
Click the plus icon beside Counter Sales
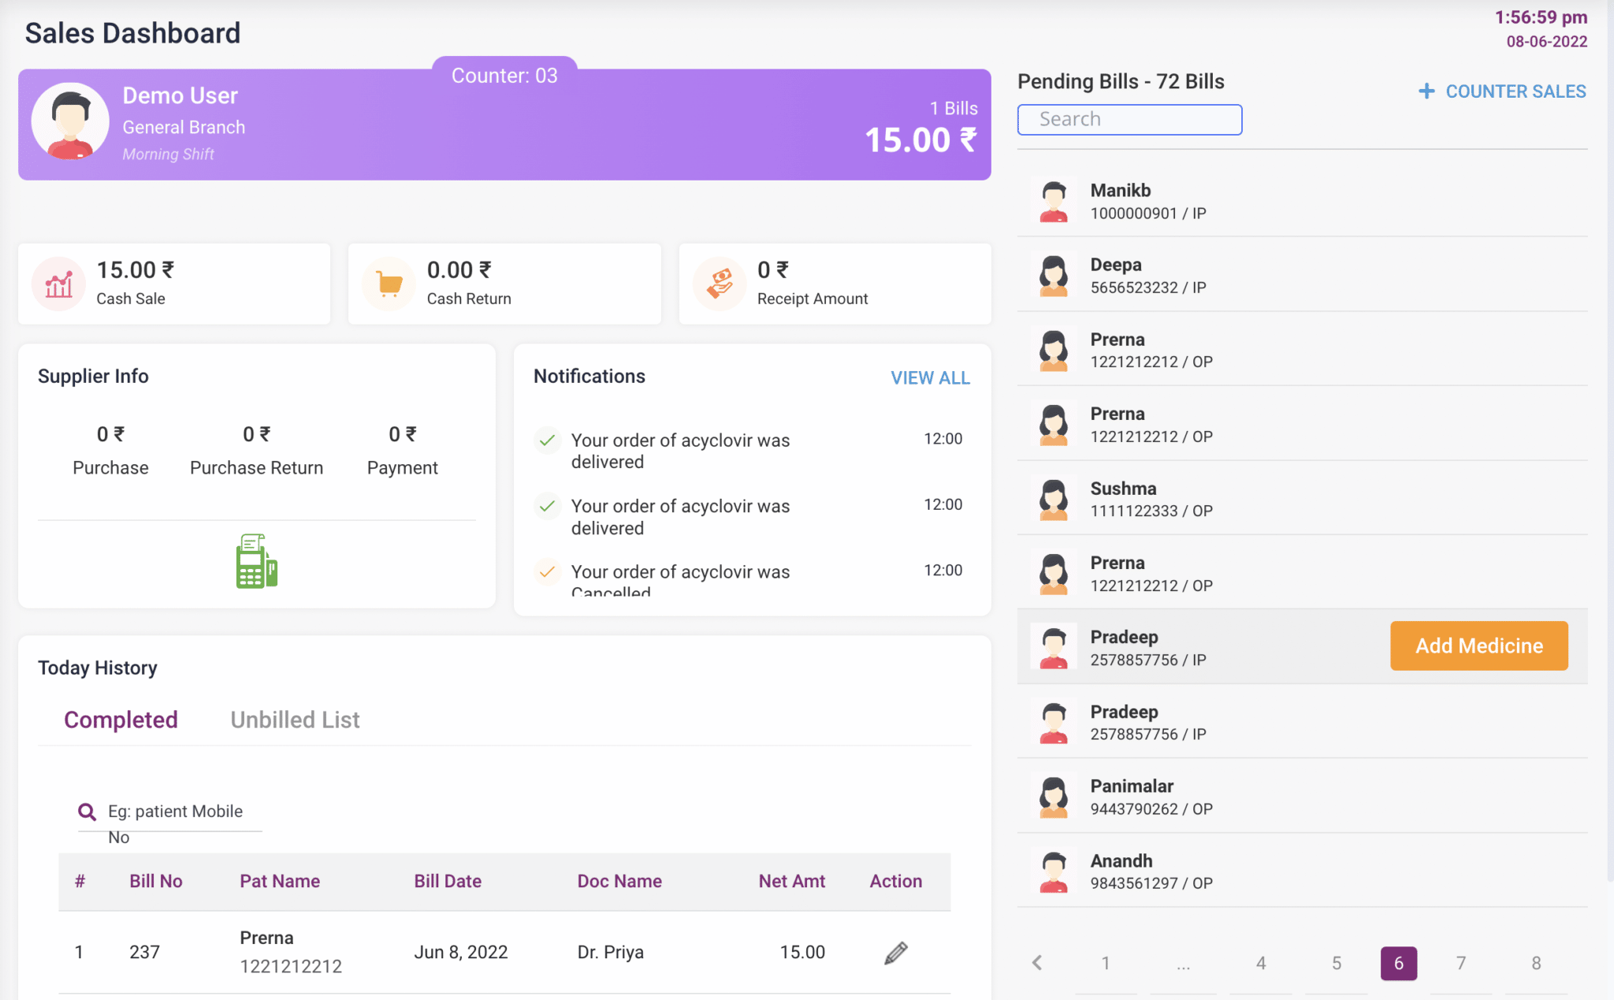click(x=1426, y=91)
